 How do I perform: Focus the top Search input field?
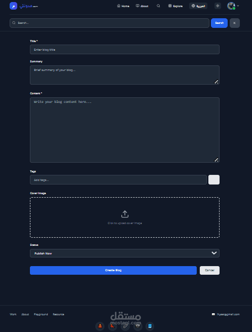[110, 23]
